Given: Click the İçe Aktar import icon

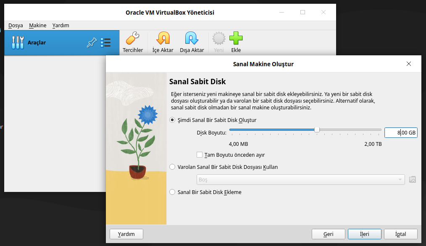Looking at the screenshot, I should click(163, 39).
